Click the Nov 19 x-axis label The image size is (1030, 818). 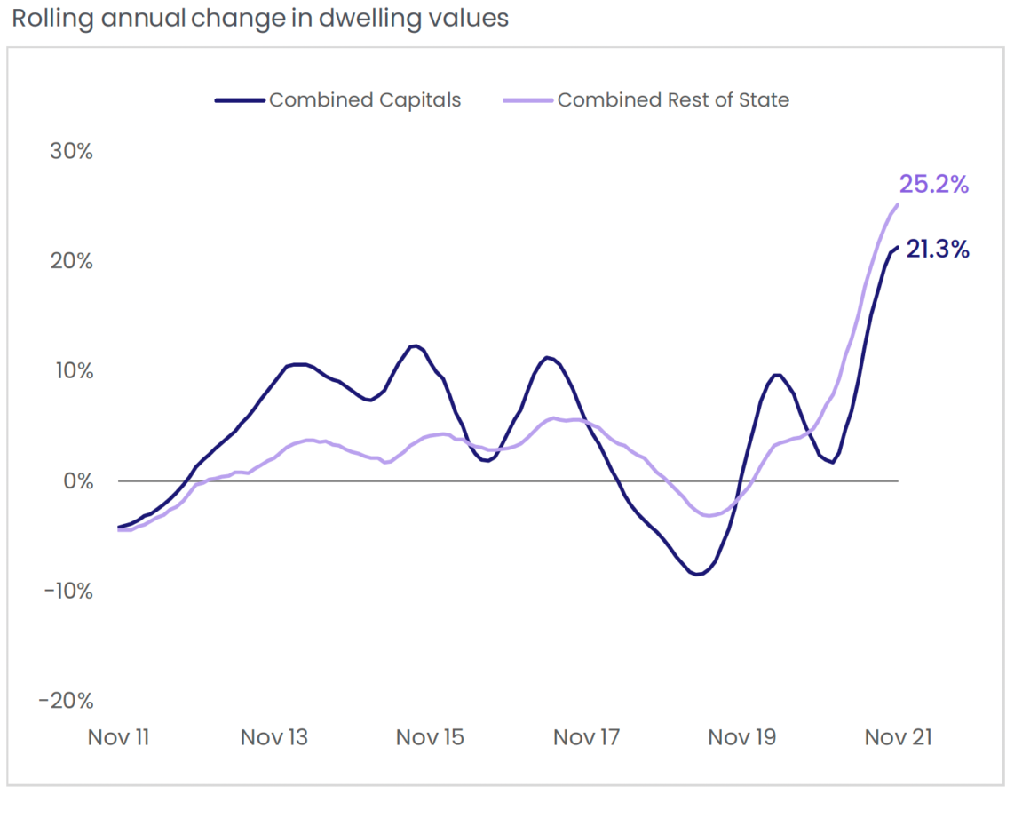(x=741, y=737)
